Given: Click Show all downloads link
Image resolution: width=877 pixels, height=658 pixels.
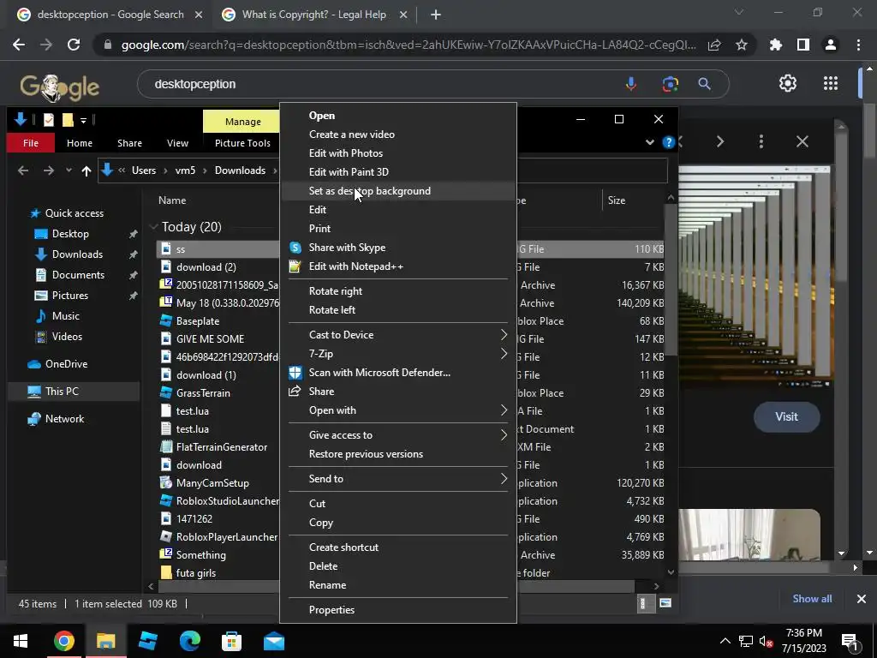Looking at the screenshot, I should tap(812, 599).
